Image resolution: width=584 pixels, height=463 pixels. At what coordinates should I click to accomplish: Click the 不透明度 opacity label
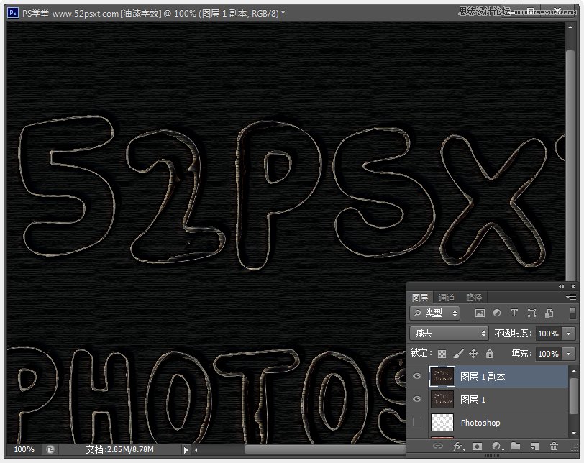[x=513, y=333]
